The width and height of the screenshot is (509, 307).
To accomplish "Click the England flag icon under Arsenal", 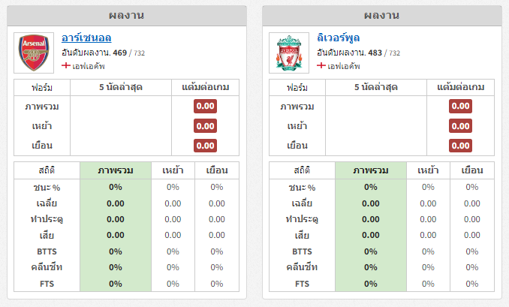I will (66, 65).
